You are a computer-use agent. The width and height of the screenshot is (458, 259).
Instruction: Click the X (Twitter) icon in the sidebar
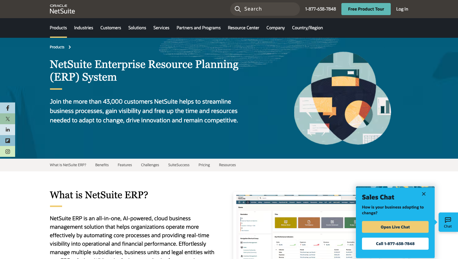[x=8, y=119]
